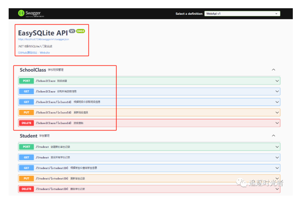Click the PUT /SchoolClass/{classId} path text
Image resolution: width=298 pixels, height=200 pixels.
click(x=54, y=112)
